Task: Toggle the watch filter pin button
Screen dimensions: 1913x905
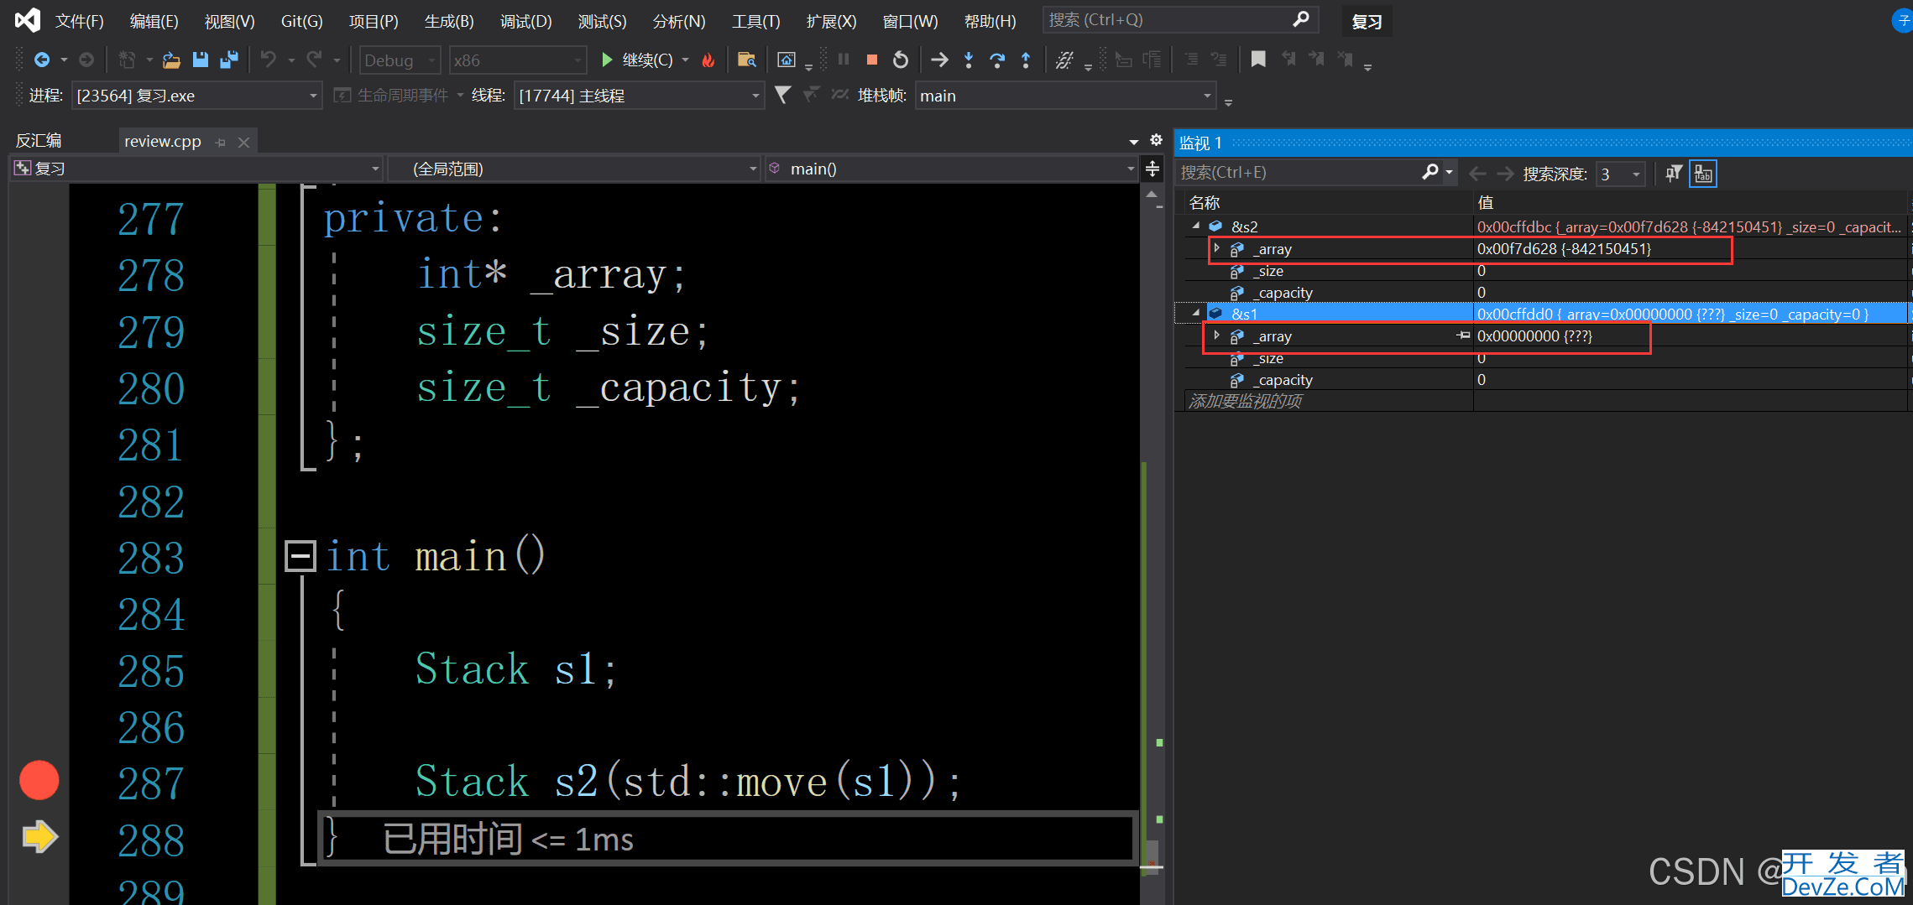Action: pos(1674,173)
